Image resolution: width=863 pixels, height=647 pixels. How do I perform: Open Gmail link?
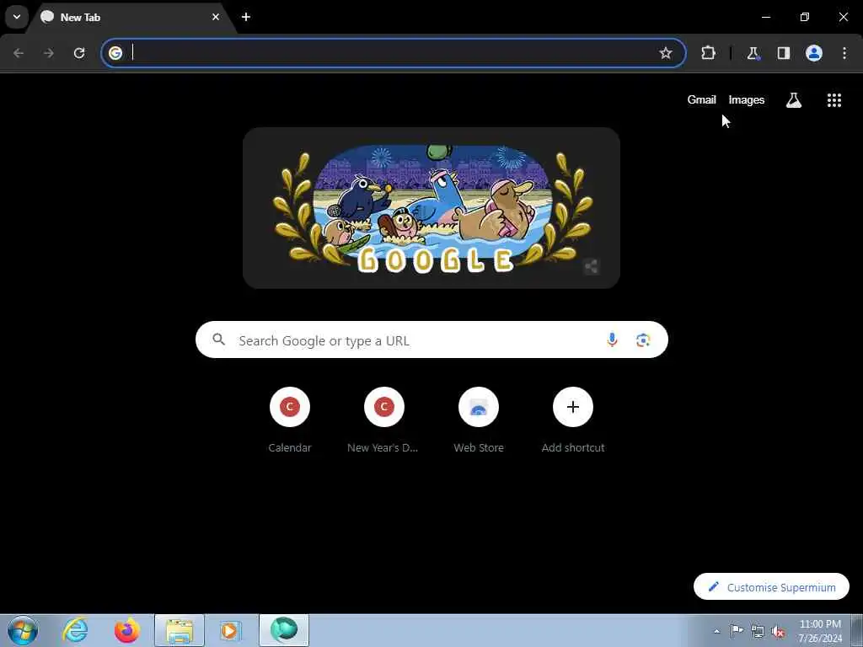pyautogui.click(x=701, y=99)
